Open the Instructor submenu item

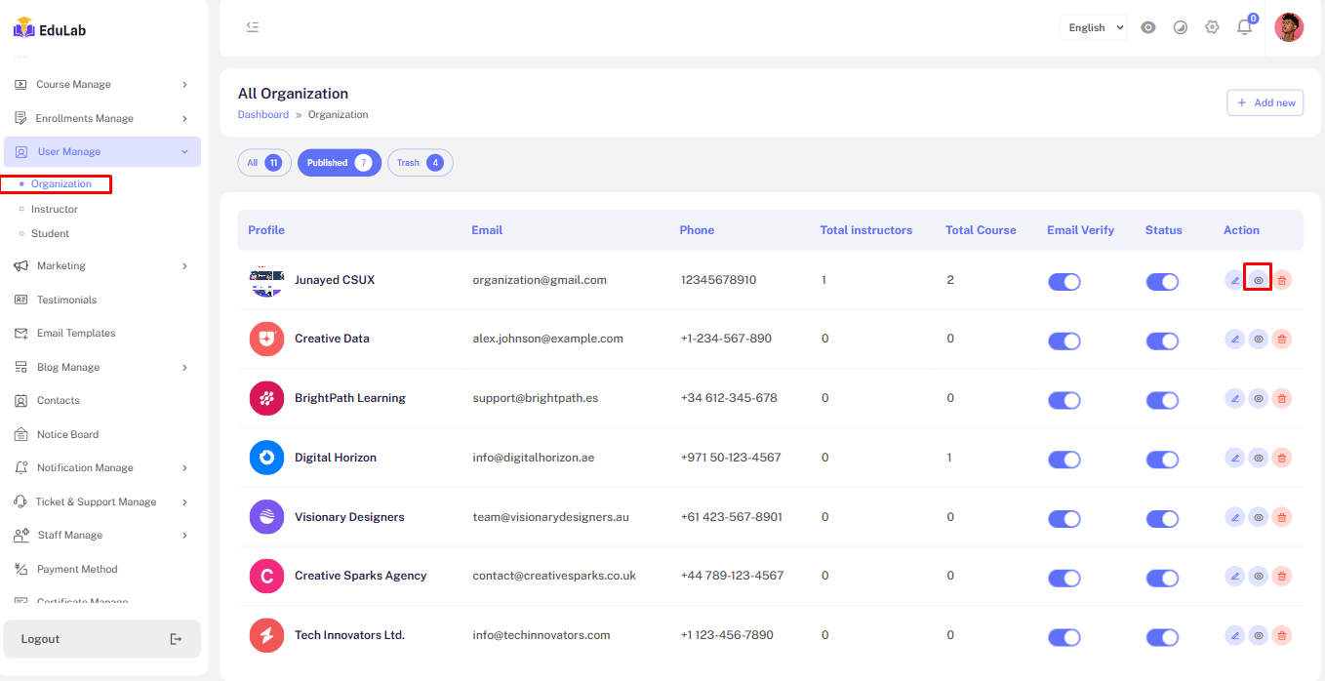pos(55,210)
